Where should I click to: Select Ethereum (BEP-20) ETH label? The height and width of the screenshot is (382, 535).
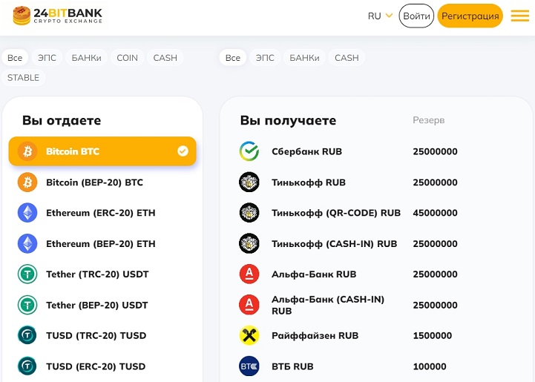tap(101, 243)
